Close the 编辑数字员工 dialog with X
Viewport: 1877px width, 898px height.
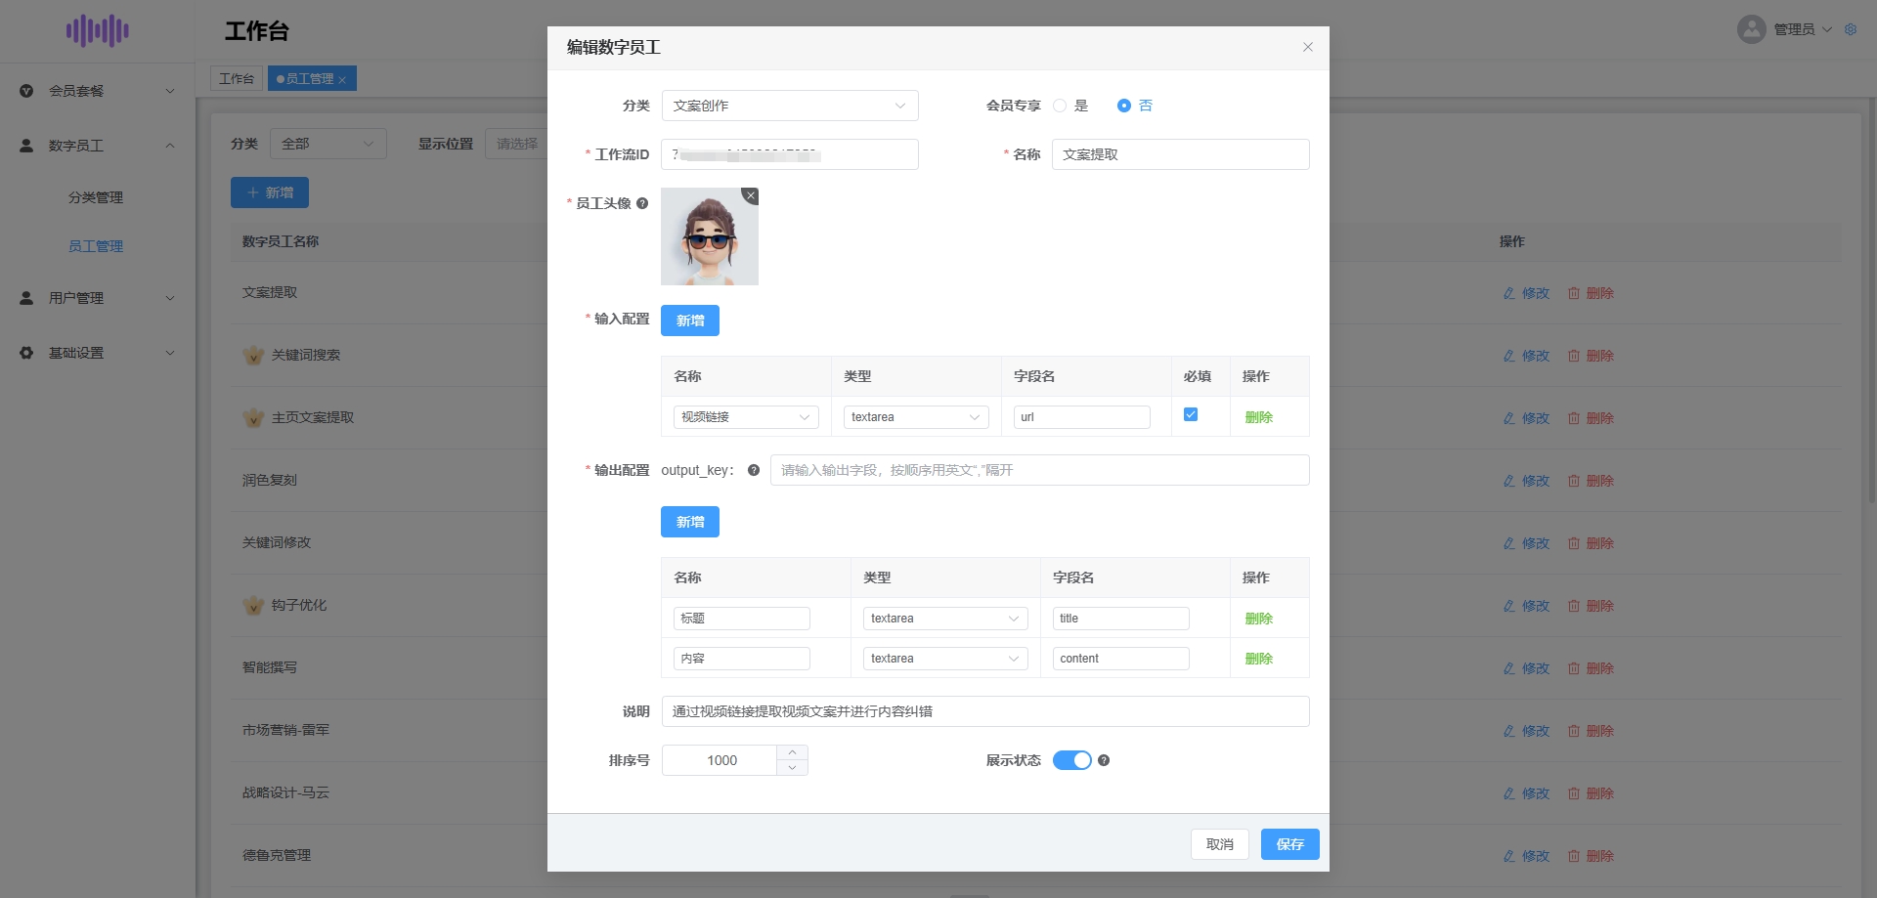(1308, 47)
